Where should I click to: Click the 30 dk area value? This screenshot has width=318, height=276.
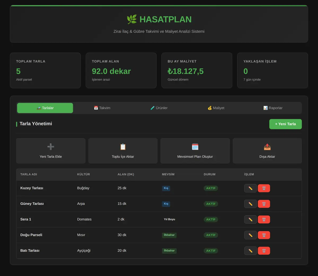click(122, 235)
